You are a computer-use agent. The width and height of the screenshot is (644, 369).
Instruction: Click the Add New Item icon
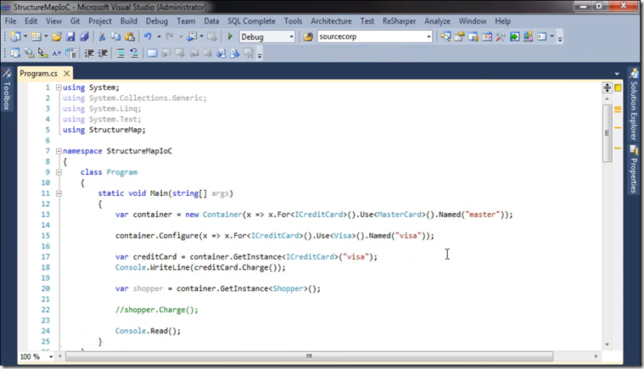click(36, 36)
